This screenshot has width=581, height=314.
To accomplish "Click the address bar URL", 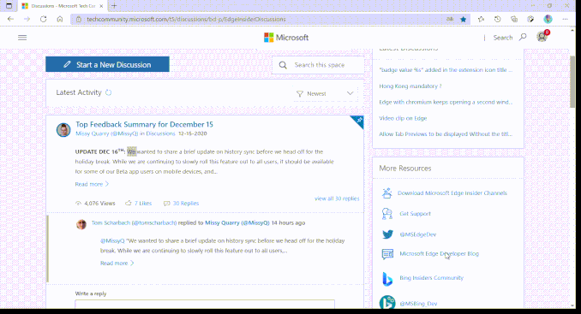I will [186, 19].
